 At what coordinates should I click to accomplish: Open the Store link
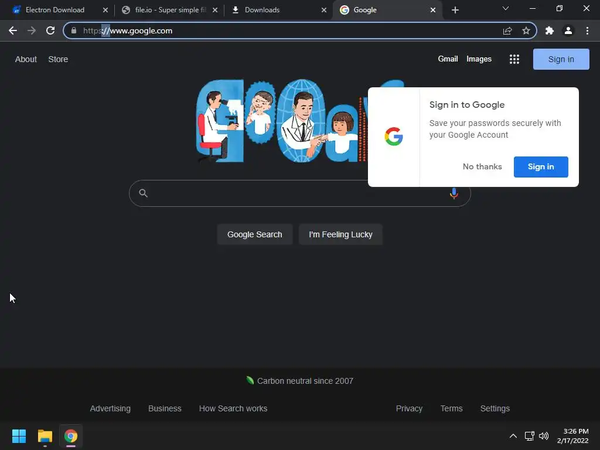[58, 59]
